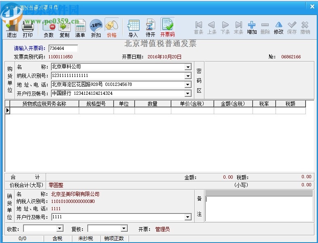Click the 开票码 input field
318x243 pixels.
pyautogui.click(x=63, y=48)
